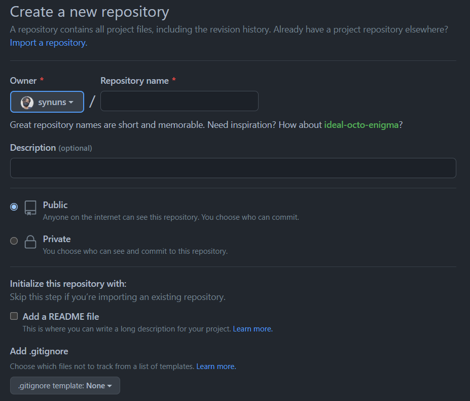Image resolution: width=470 pixels, height=401 pixels.
Task: Open Learn more link about README
Action: coord(252,329)
